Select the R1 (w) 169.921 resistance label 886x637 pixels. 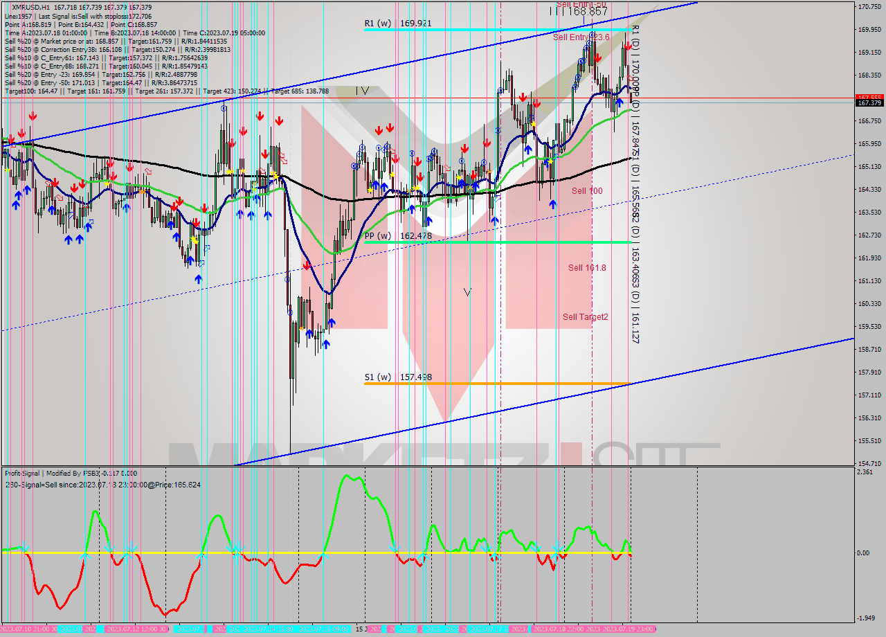(398, 24)
